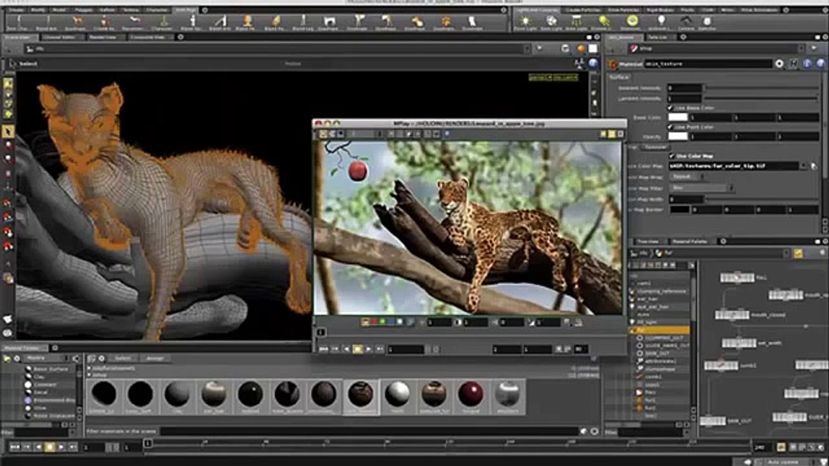Toggle the Use Base Color checkbox

click(670, 107)
